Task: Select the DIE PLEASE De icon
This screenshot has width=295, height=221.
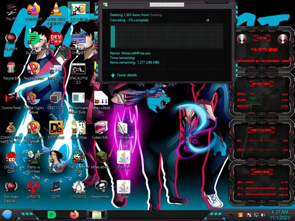Action: coord(56,131)
